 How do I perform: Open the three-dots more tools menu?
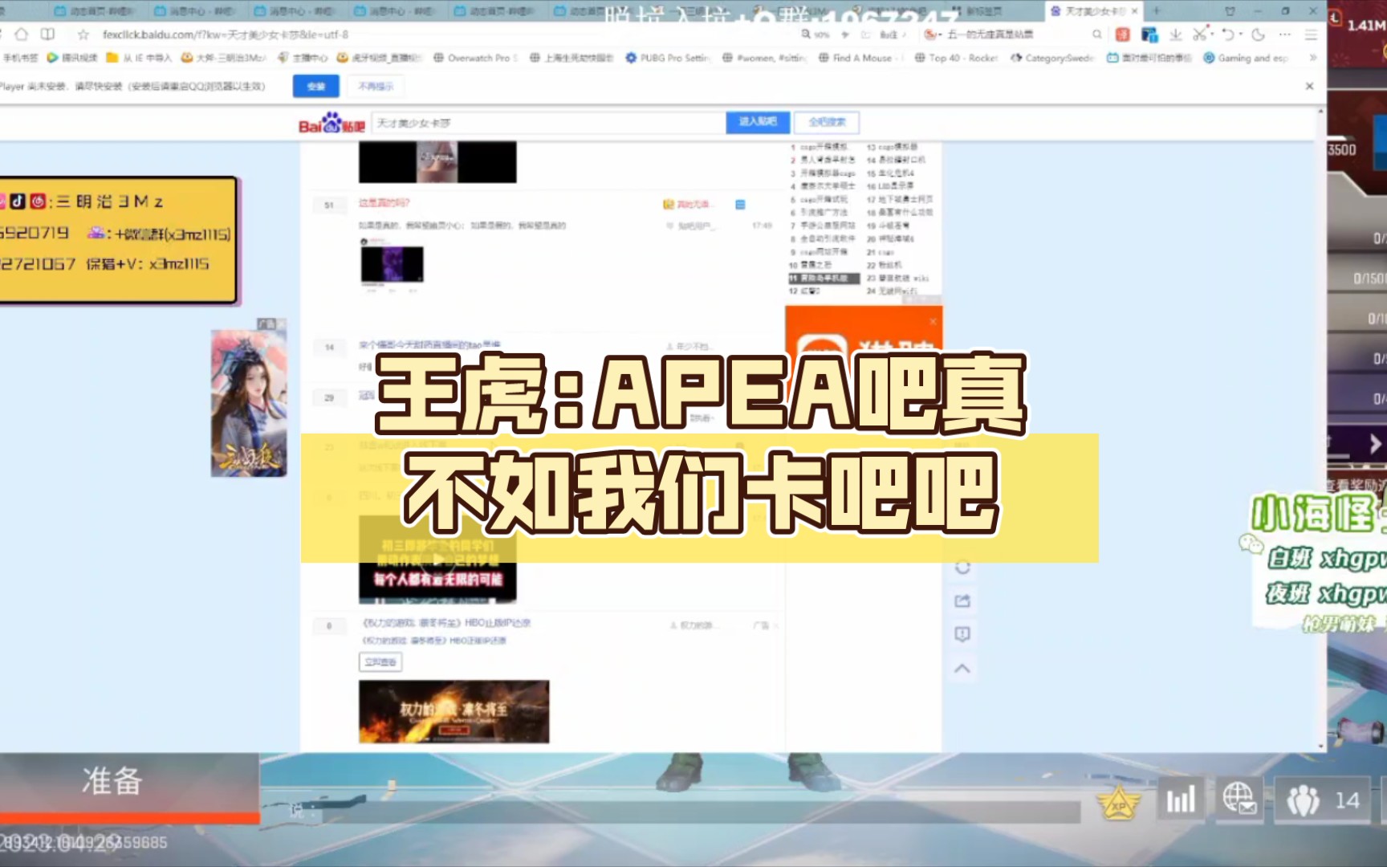(1285, 35)
